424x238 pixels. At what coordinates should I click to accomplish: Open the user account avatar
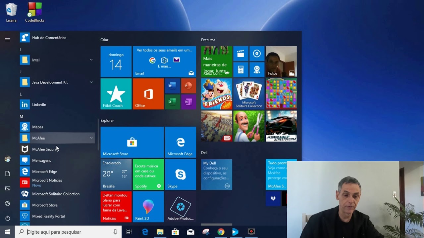(8, 159)
